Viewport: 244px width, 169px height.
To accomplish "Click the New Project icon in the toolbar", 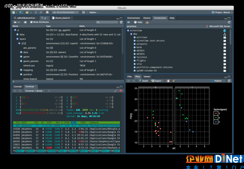I will click(x=21, y=12).
